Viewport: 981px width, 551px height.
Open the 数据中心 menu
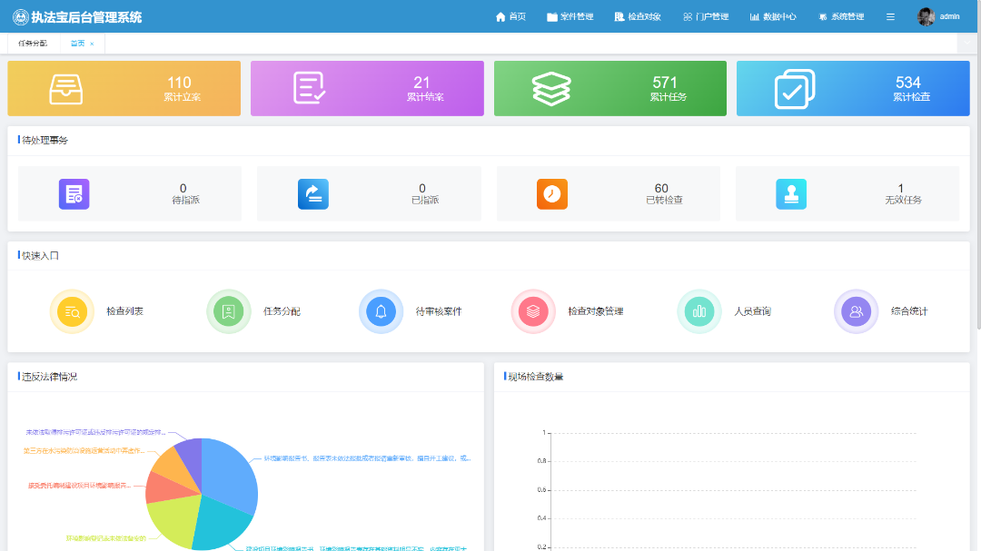pos(773,17)
